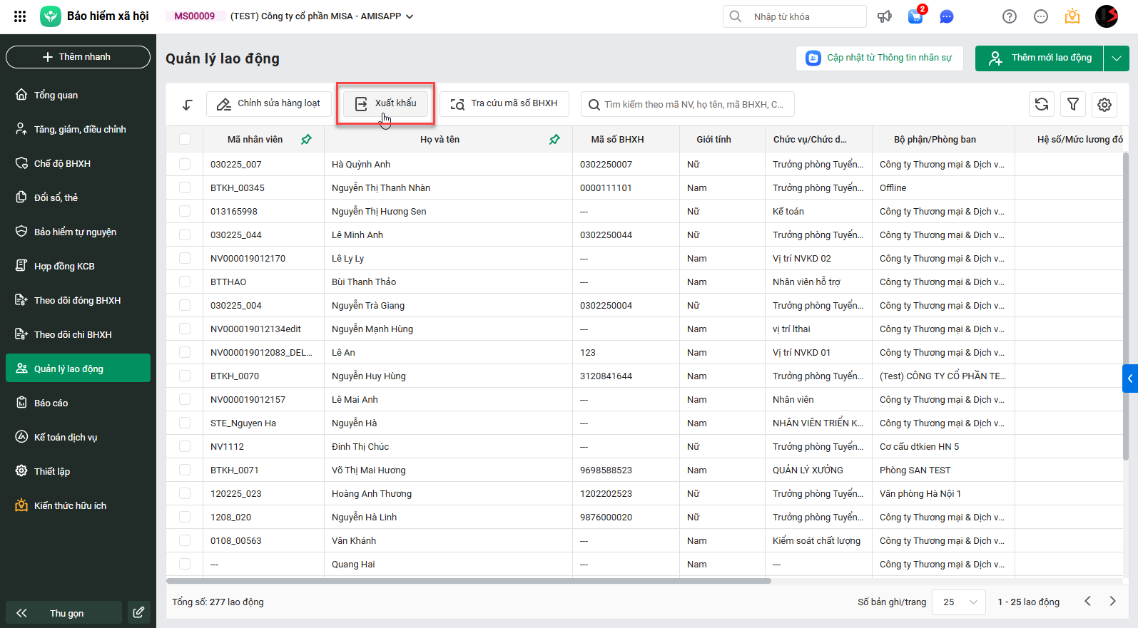1138x628 pixels.
Task: Go to Chế độ BHXH menu
Action: point(62,163)
